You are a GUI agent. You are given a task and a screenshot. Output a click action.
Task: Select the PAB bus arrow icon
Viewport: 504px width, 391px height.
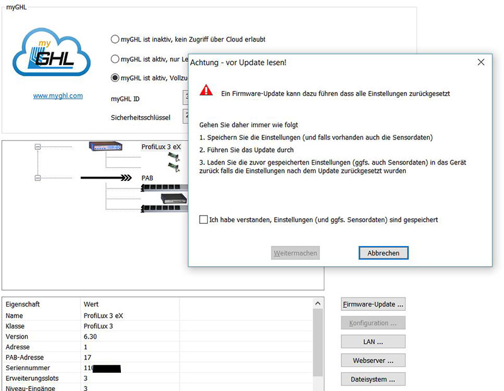coord(106,178)
